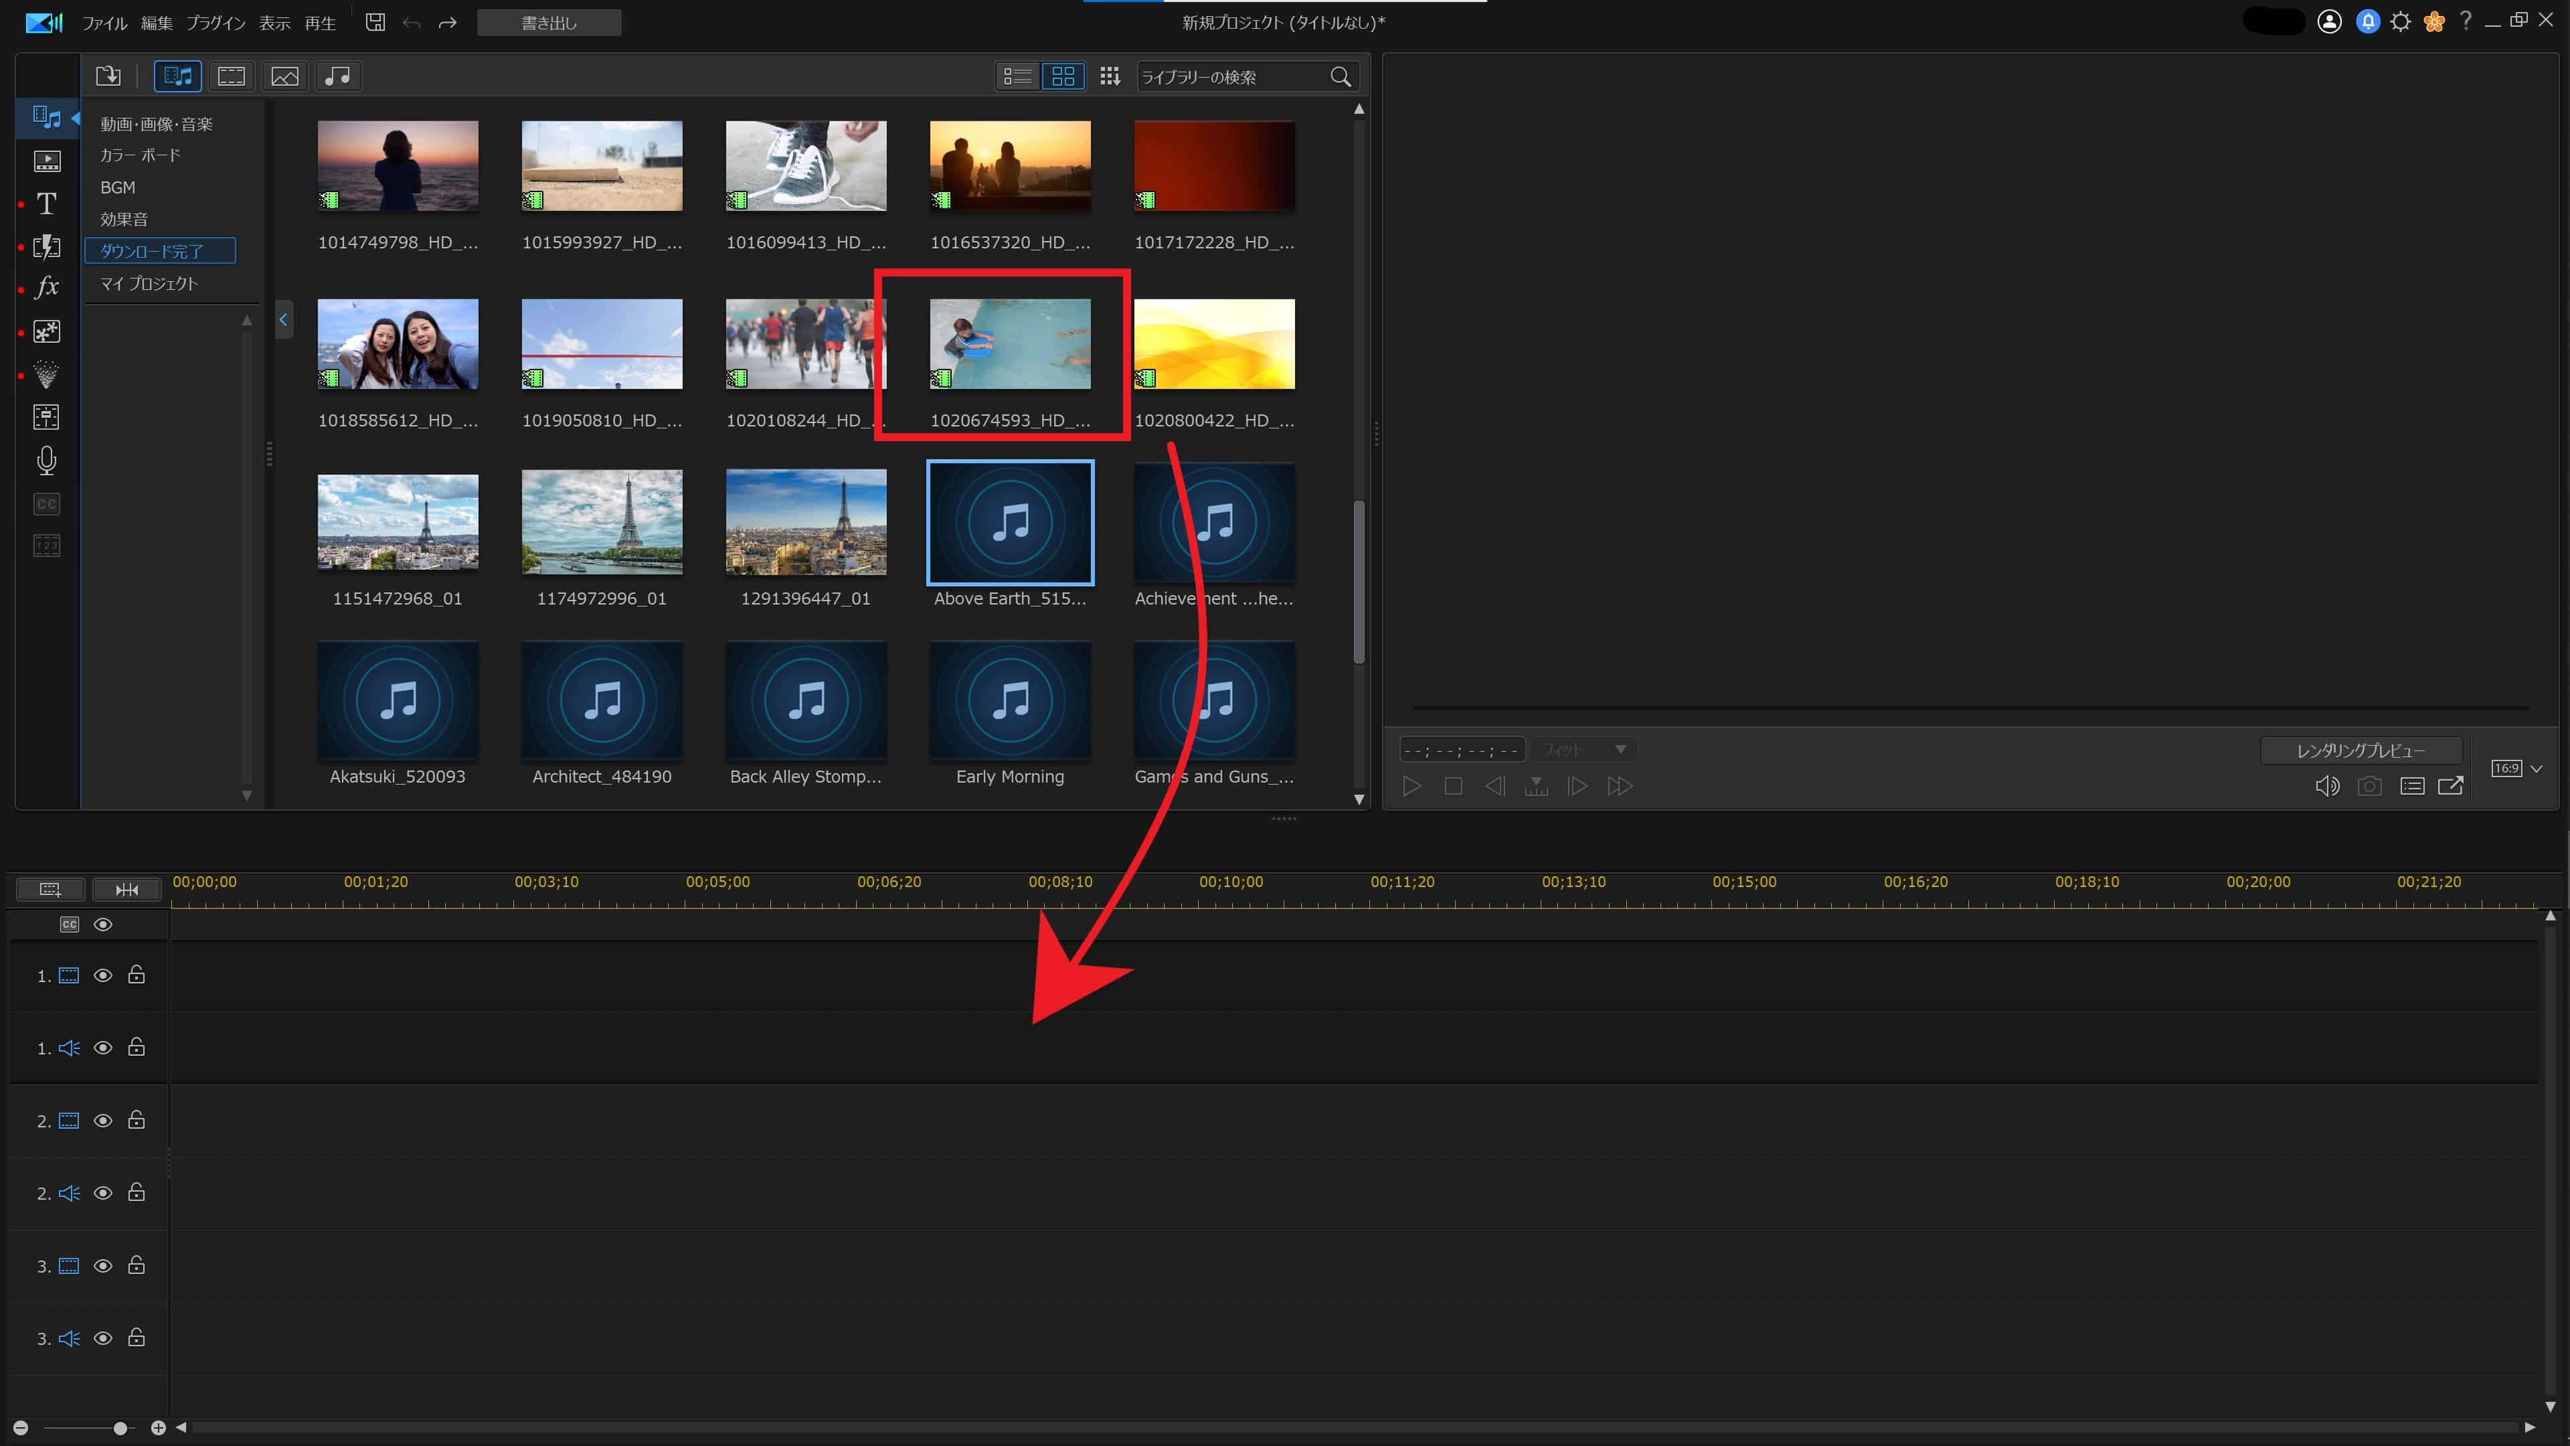The height and width of the screenshot is (1446, 2570).
Task: Toggle visibility of video track 3
Action: pyautogui.click(x=103, y=1265)
